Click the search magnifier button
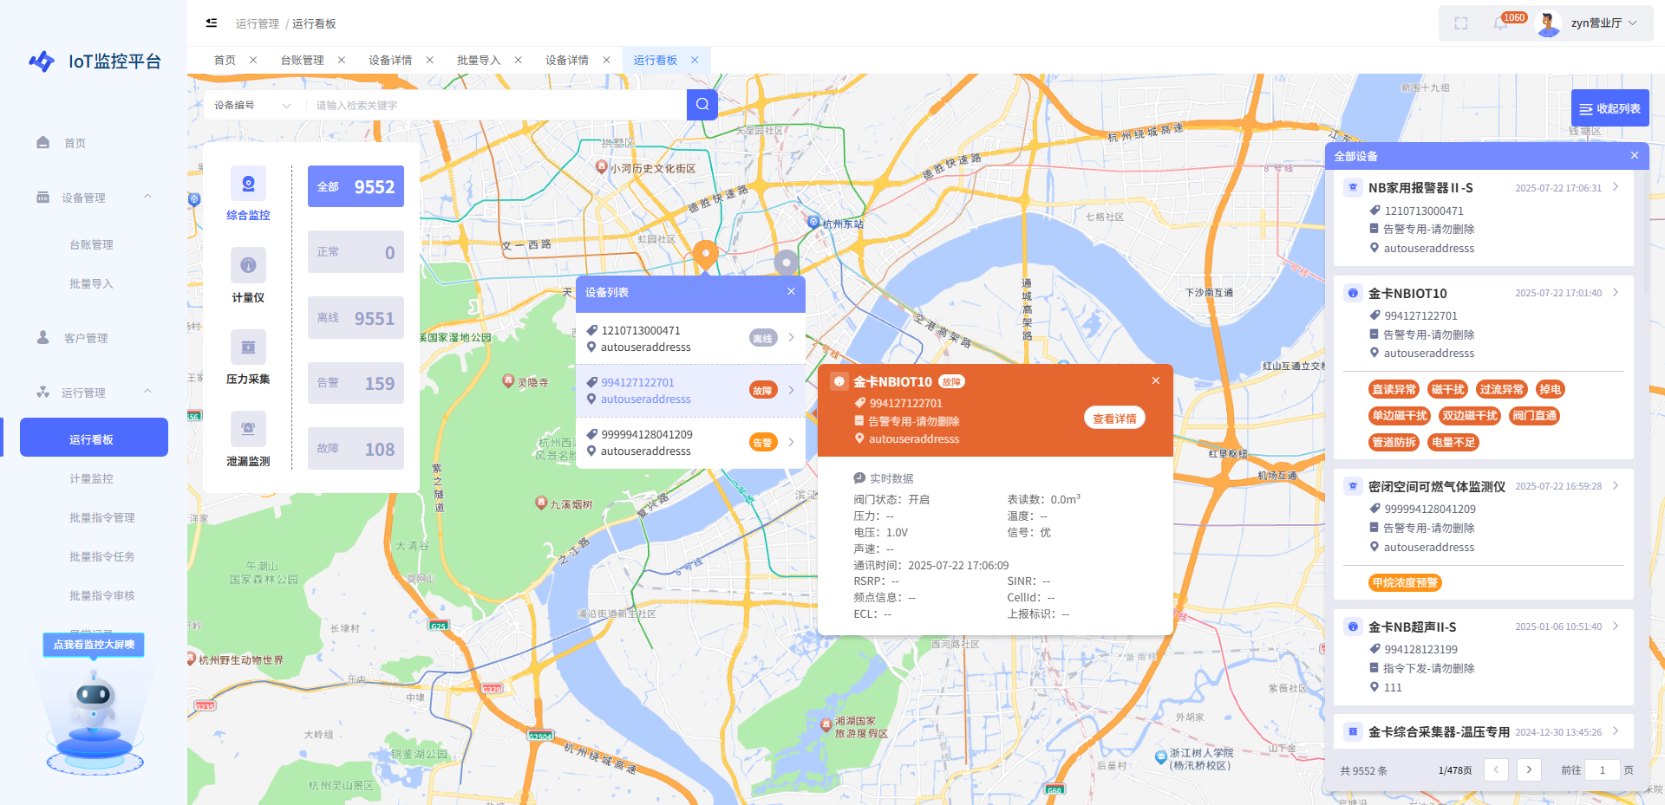 coord(702,105)
